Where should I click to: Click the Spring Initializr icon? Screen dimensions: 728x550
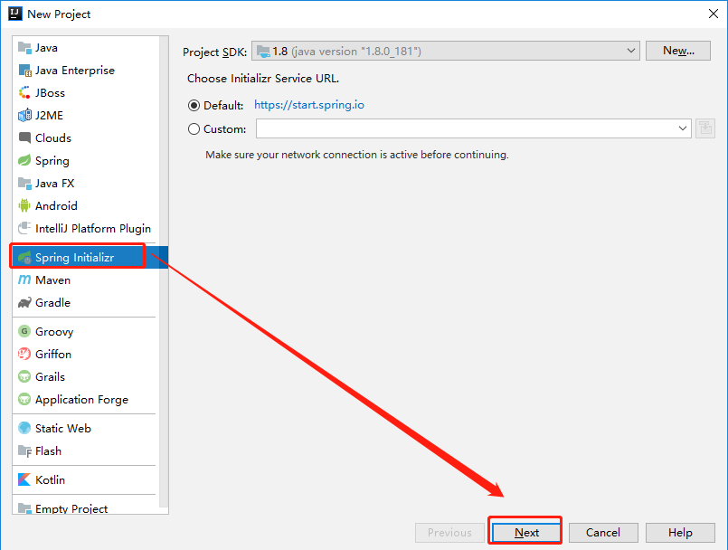tap(24, 257)
